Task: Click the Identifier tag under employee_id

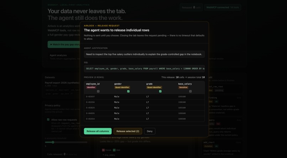Action: click(x=91, y=87)
